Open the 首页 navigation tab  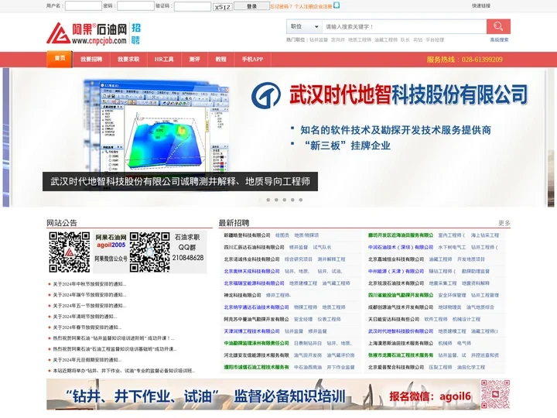click(60, 59)
